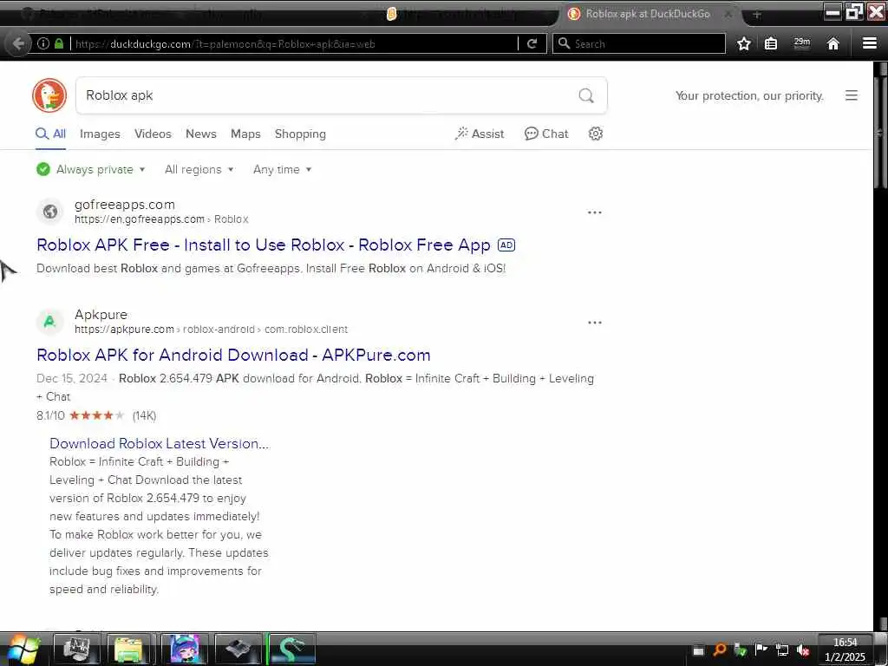Open the DuckDuckGo side menu icon
The width and height of the screenshot is (888, 666).
click(852, 95)
